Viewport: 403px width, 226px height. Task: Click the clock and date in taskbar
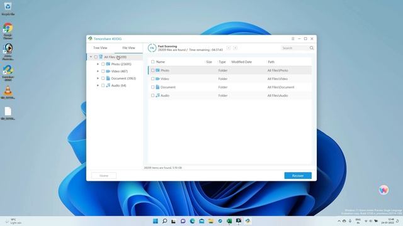click(x=388, y=221)
